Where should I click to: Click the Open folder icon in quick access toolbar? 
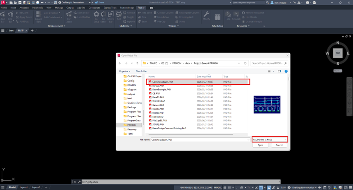click(15, 3)
